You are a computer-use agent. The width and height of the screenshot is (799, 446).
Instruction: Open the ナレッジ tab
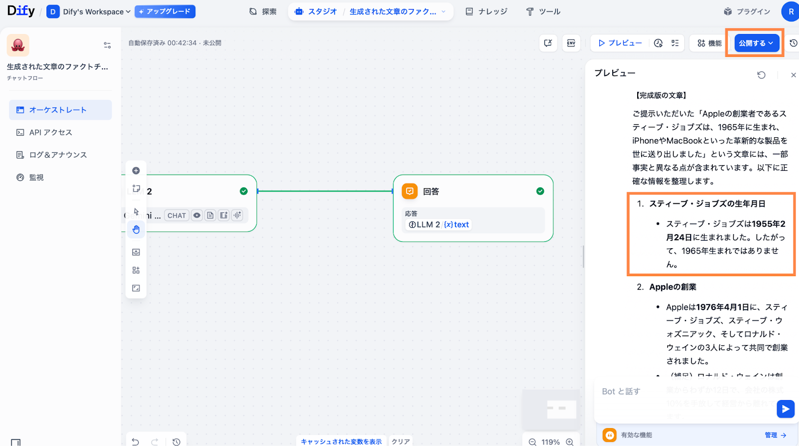click(486, 11)
